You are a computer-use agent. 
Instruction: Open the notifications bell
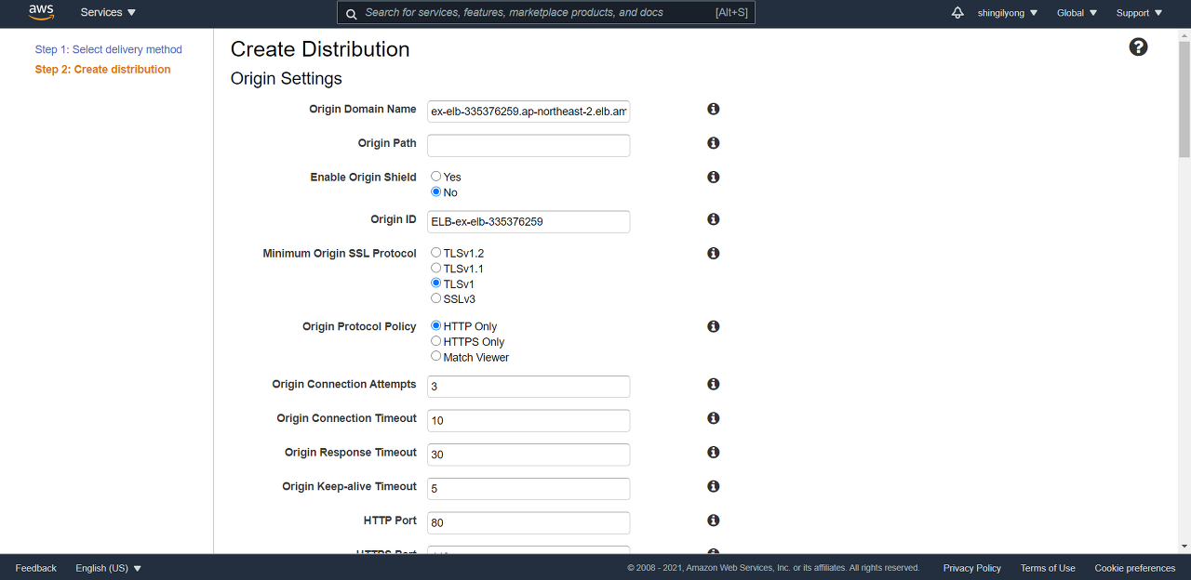[x=957, y=13]
